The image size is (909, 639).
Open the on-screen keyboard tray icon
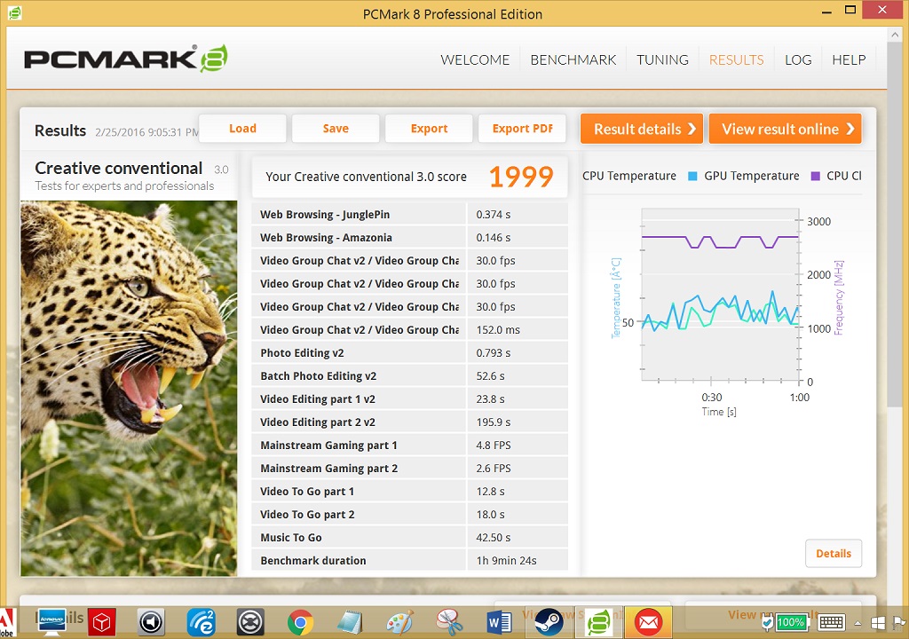pyautogui.click(x=831, y=622)
